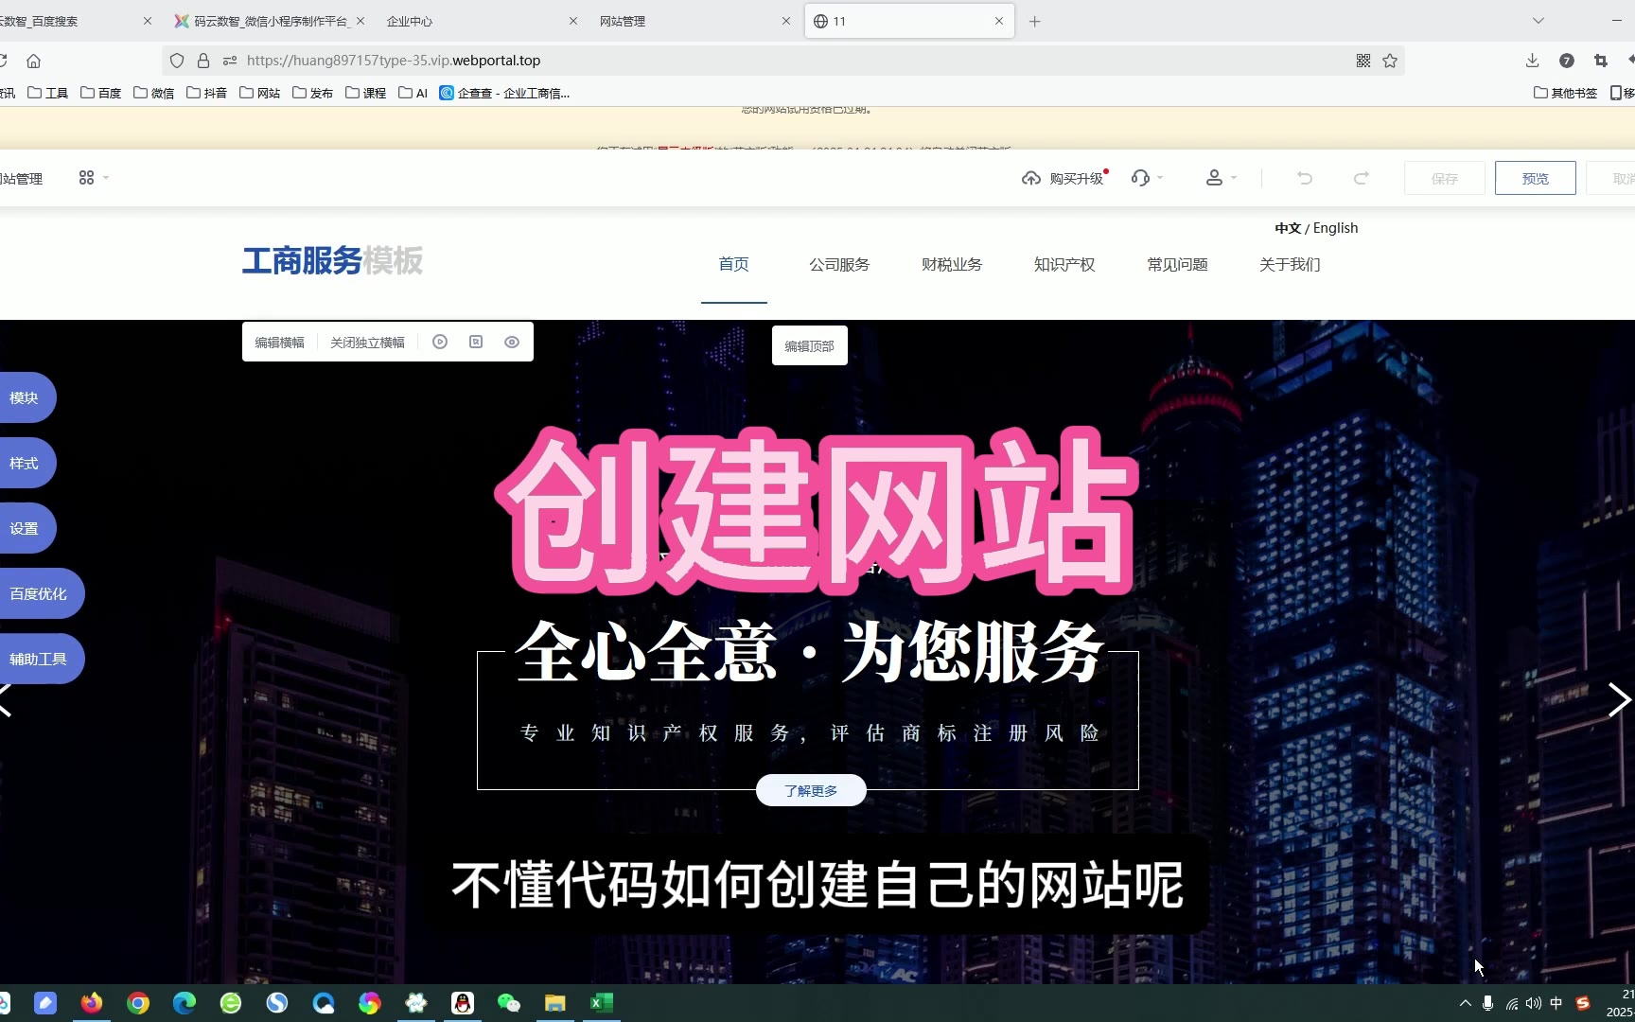This screenshot has height=1022, width=1635.
Task: Click the 保存 save button
Action: [x=1445, y=178]
